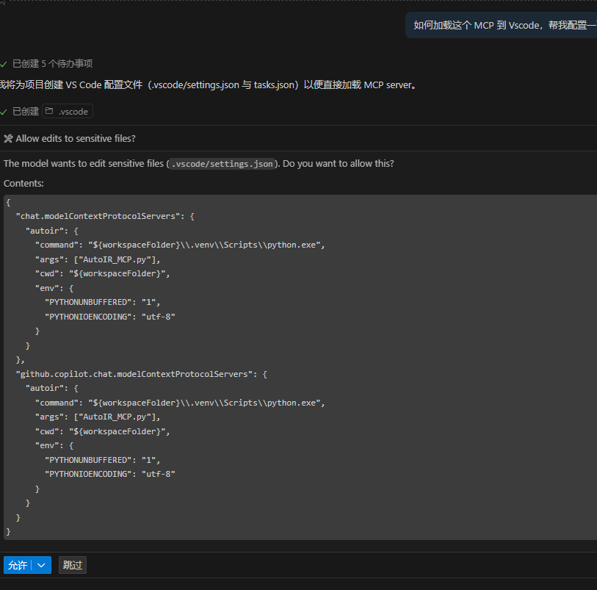Image resolution: width=597 pixels, height=590 pixels.
Task: Open the .vscode folder link pill
Action: tap(68, 111)
